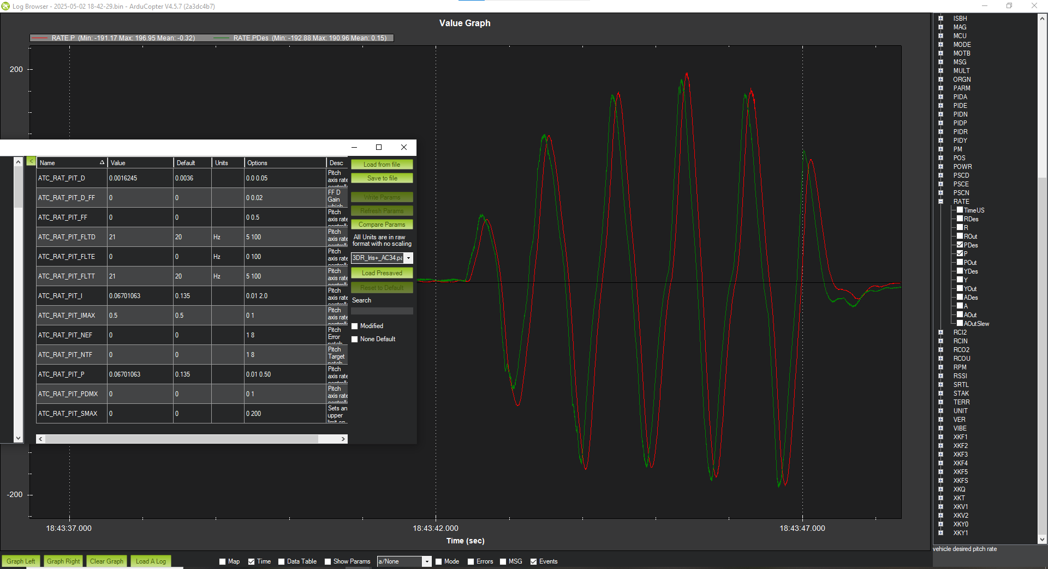This screenshot has width=1048, height=569.
Task: Click Graph Right button
Action: click(63, 561)
